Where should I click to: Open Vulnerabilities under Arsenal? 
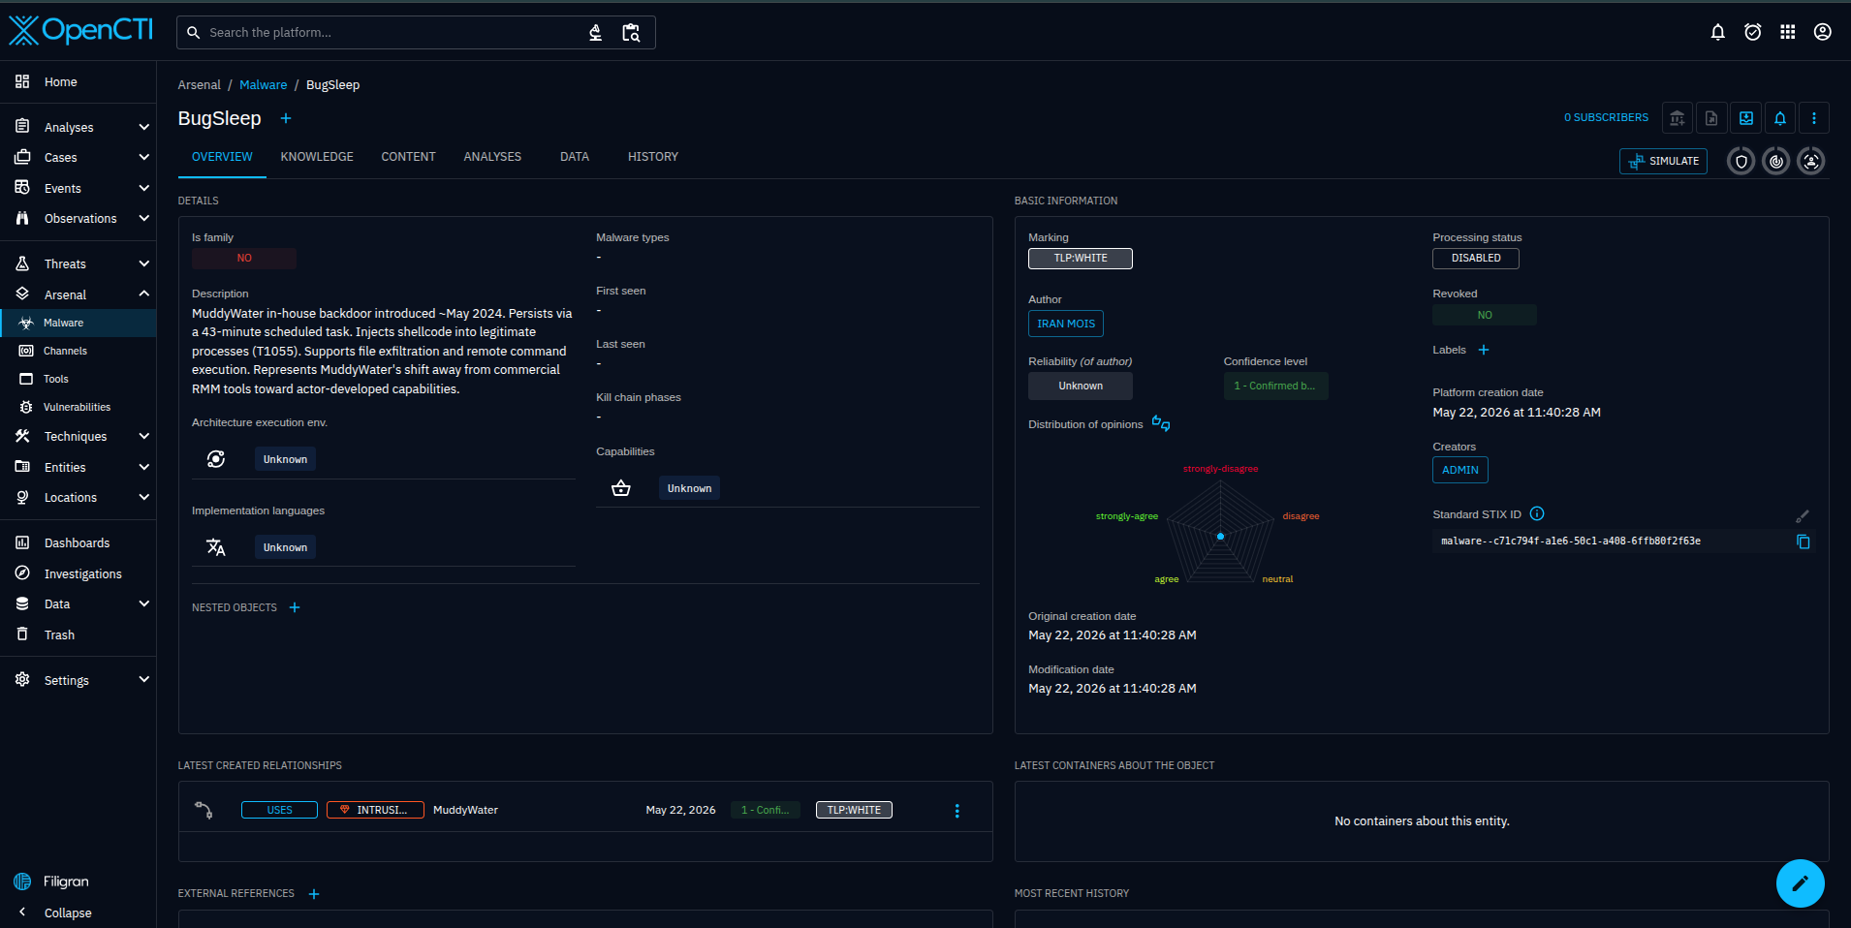78,407
